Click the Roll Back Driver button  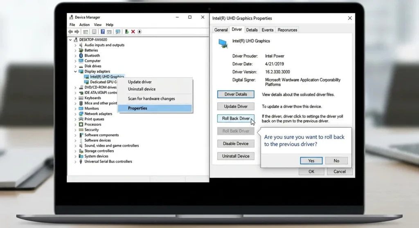click(x=236, y=118)
